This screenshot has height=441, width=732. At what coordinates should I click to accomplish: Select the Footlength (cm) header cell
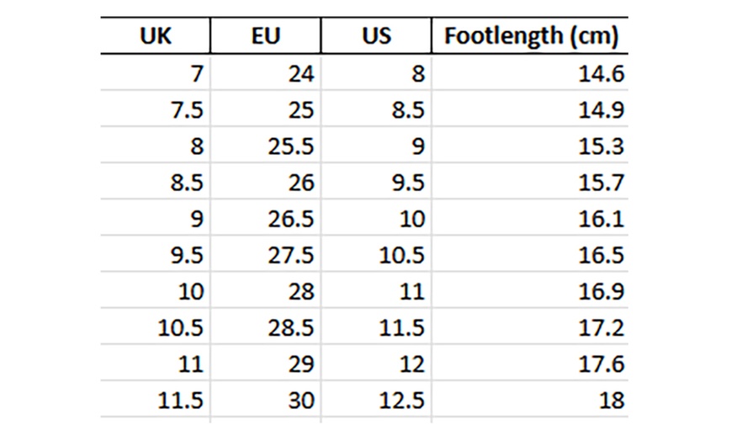[531, 37]
